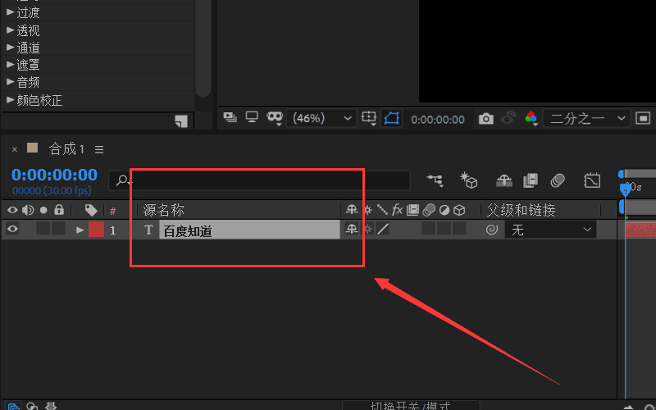Image resolution: width=656 pixels, height=410 pixels.
Task: Expand the 过渡 effects category
Action: pos(11,12)
